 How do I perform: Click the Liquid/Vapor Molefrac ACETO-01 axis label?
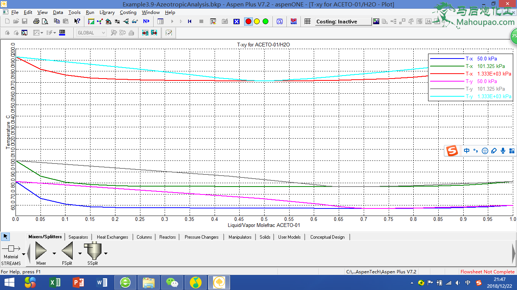(264, 225)
